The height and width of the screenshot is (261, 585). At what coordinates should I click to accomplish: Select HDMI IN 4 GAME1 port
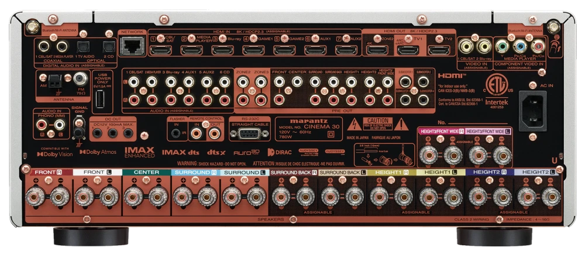click(254, 50)
